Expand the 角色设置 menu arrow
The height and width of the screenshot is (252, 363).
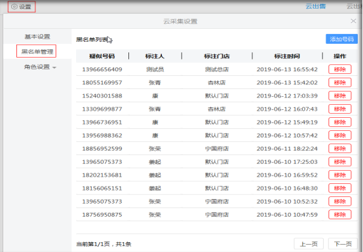click(x=54, y=67)
